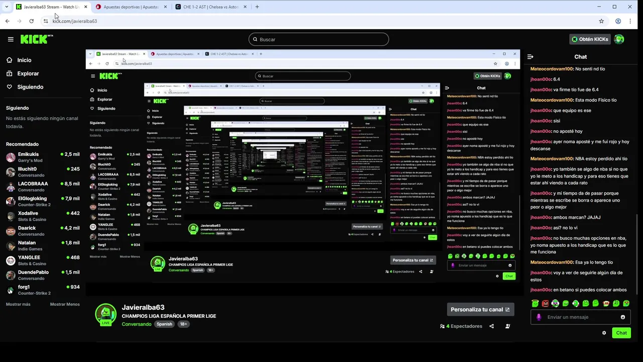
Task: Focus the outermost Buscar search field
Action: click(x=318, y=39)
